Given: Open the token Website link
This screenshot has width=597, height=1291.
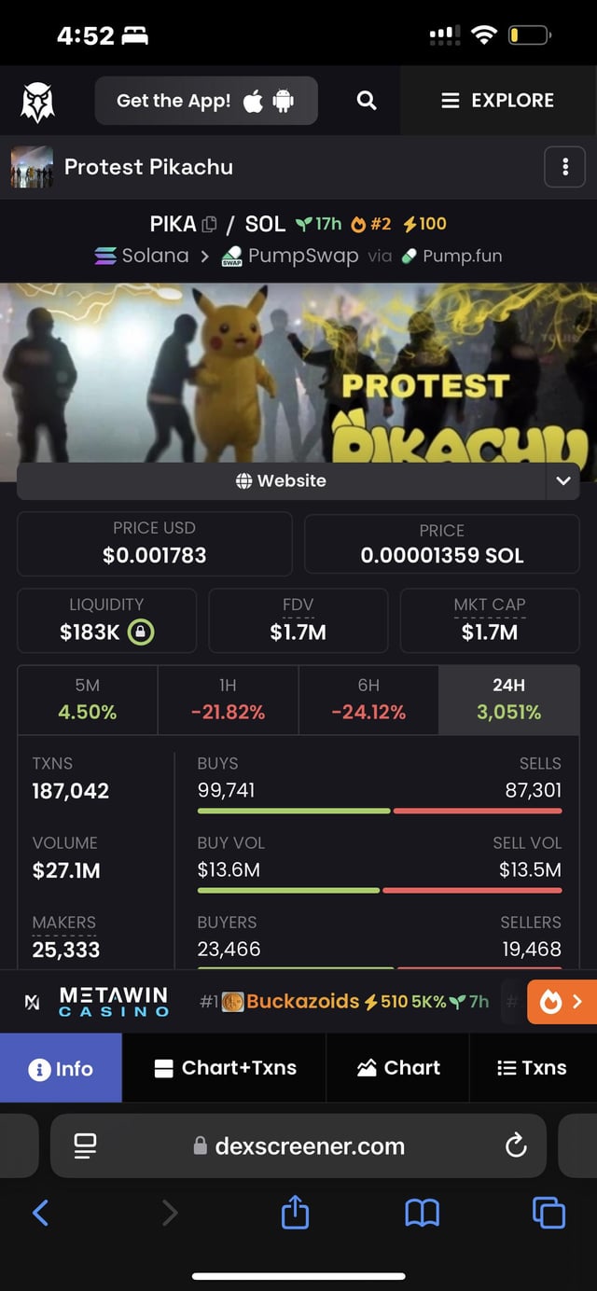Looking at the screenshot, I should [280, 481].
